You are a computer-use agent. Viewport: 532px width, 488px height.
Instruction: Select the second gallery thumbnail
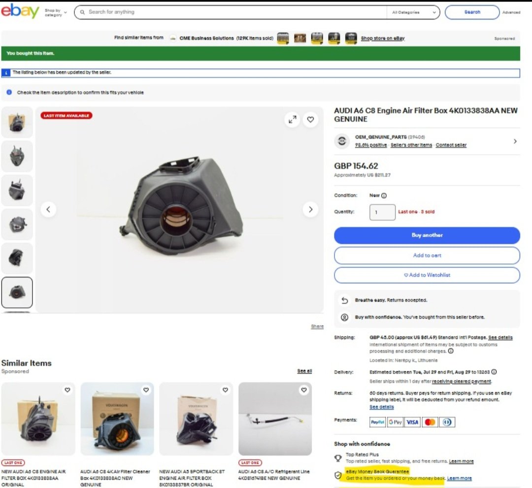(17, 156)
